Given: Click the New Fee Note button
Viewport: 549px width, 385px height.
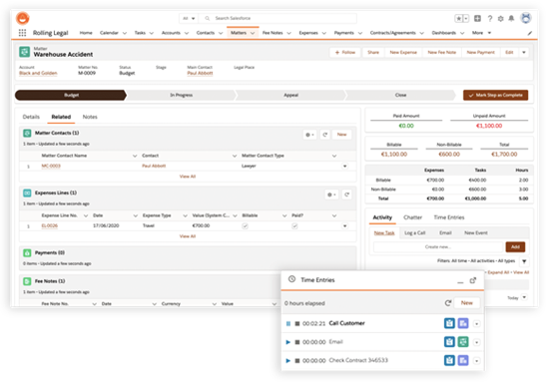Looking at the screenshot, I should (442, 53).
